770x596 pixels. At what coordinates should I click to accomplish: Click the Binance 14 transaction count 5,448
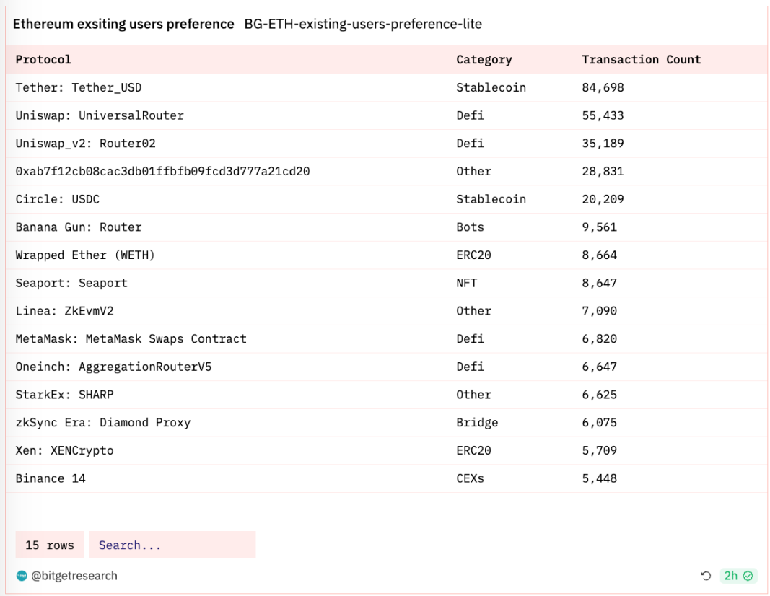(599, 478)
